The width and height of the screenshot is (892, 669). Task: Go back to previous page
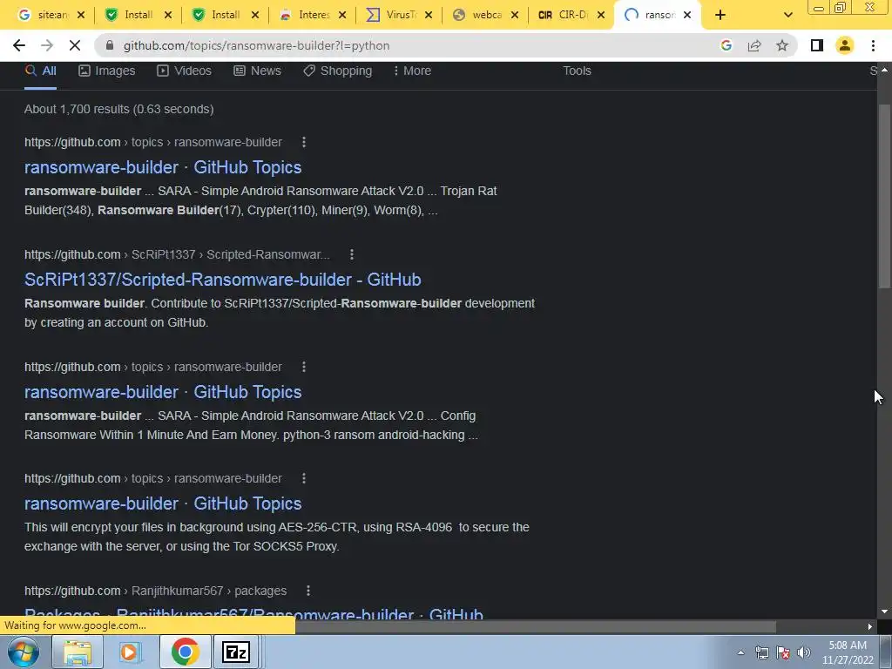(x=19, y=45)
